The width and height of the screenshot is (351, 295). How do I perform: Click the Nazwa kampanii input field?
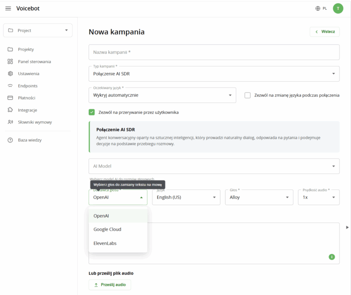214,52
